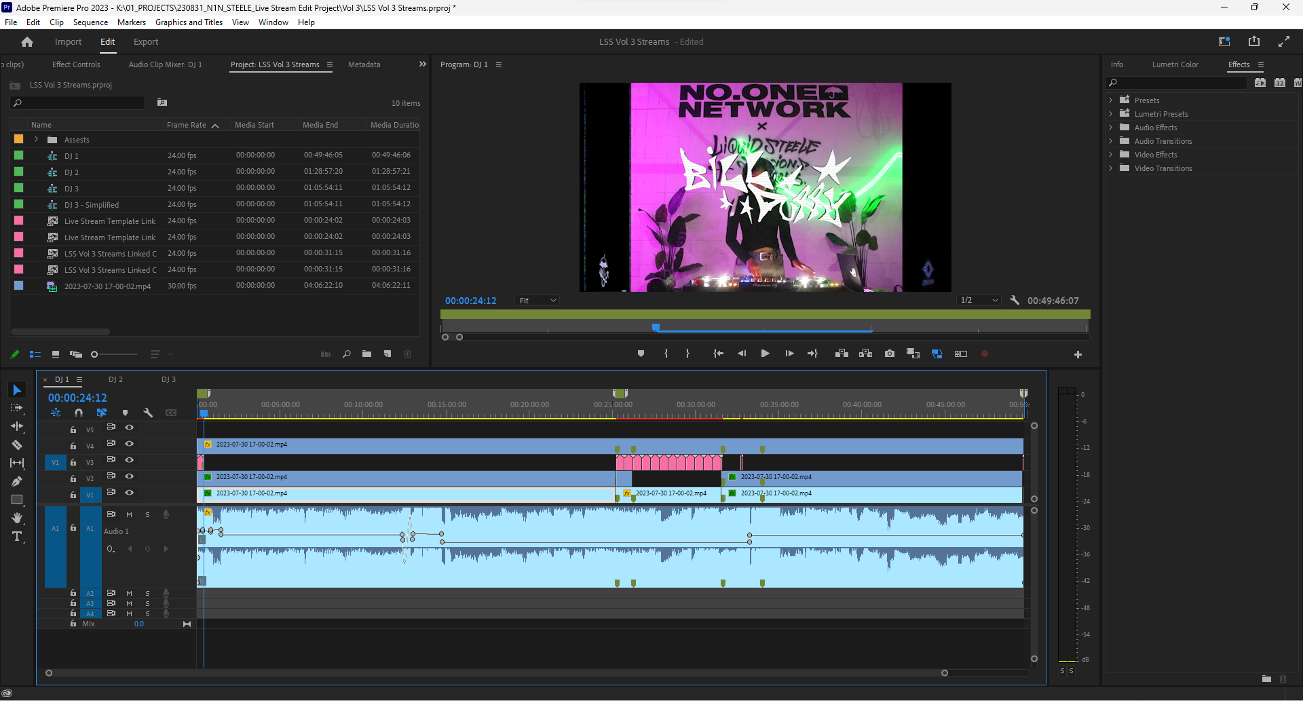Open timeline display settings wrench
Viewport: 1303px width, 701px height.
(148, 413)
